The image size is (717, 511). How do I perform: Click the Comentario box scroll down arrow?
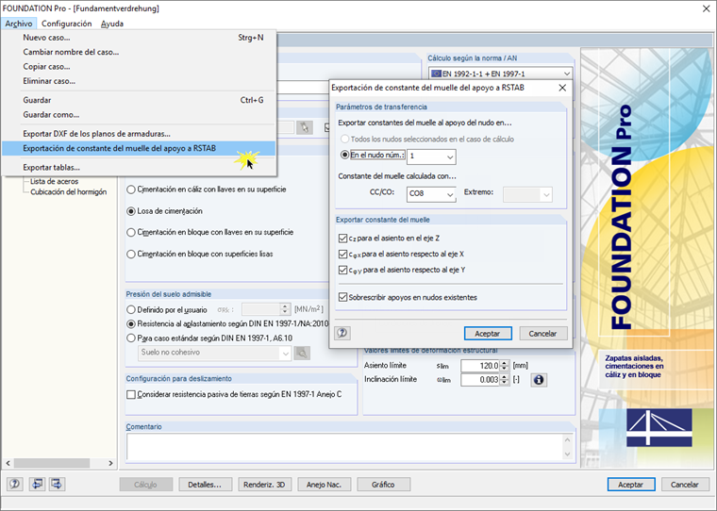(568, 453)
